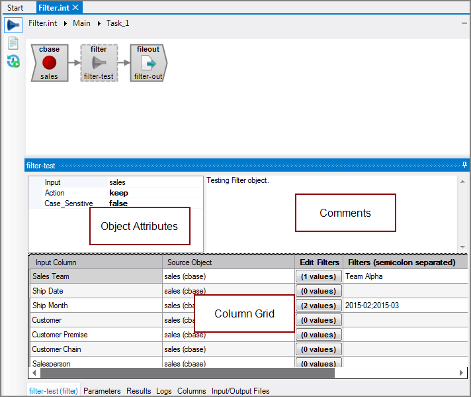Open the Parameters tab

tap(102, 391)
